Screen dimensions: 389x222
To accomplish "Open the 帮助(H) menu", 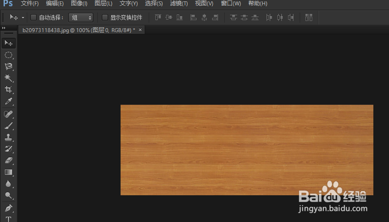I will tap(258, 4).
